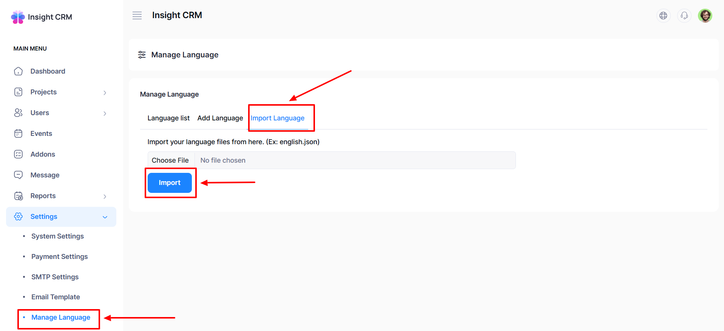Go to the Message section
The width and height of the screenshot is (724, 331).
pos(45,175)
